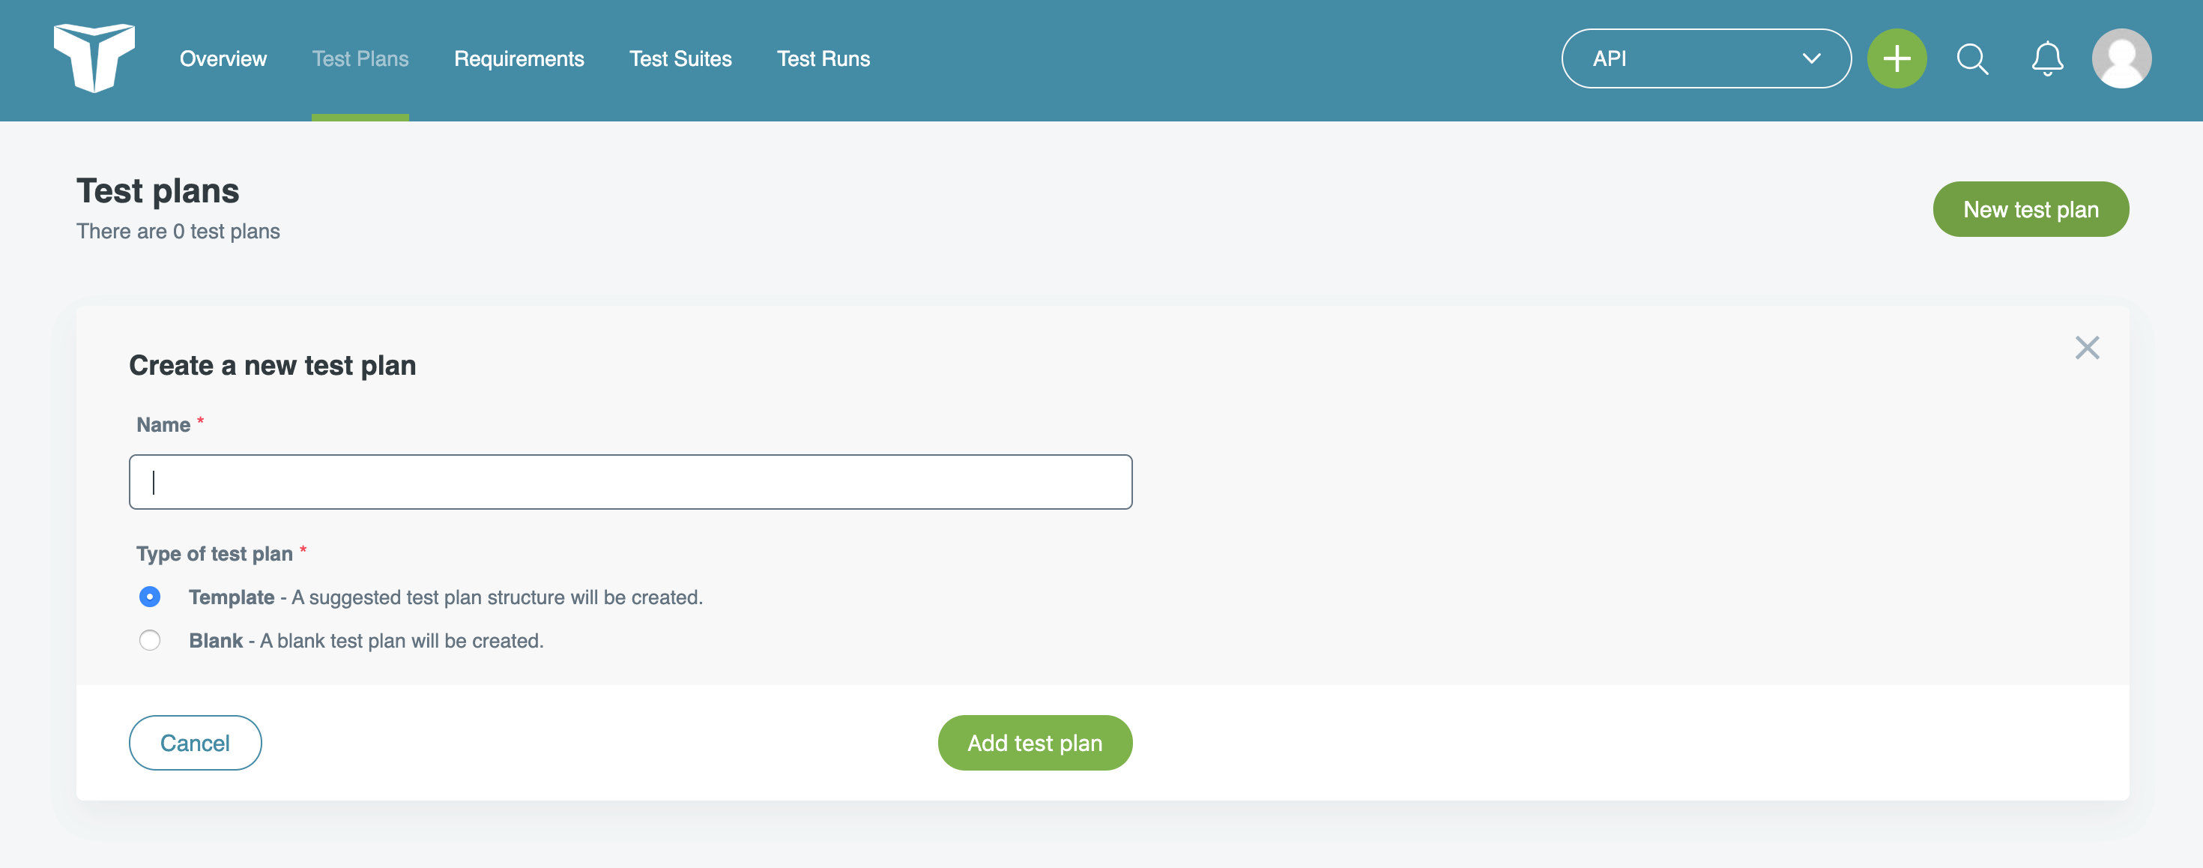Open the Requirements tab
Viewport: 2203px width, 868px height.
(x=519, y=59)
